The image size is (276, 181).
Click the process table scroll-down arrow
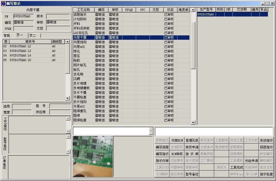pyautogui.click(x=193, y=122)
